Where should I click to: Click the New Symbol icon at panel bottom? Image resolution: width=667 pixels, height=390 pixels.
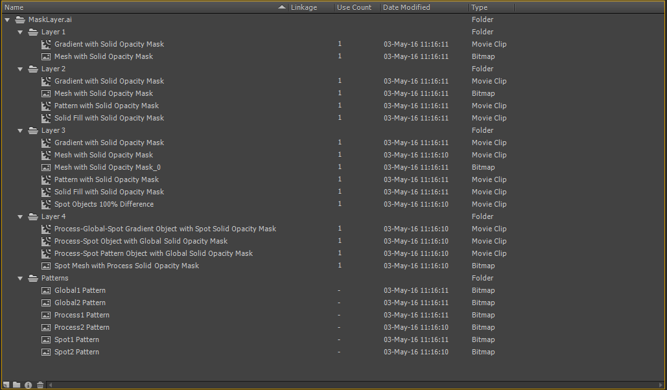click(x=6, y=384)
